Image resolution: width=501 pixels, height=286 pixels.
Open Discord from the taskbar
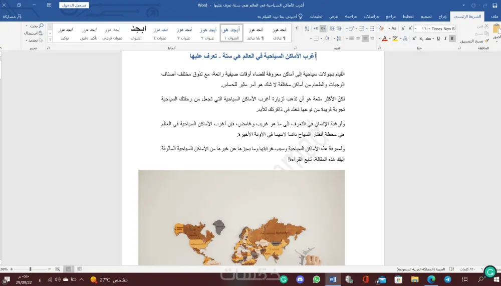coord(300,279)
